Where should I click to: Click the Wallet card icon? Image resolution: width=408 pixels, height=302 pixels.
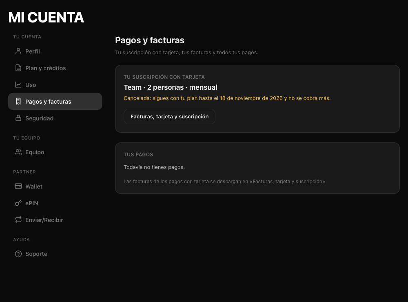18,186
